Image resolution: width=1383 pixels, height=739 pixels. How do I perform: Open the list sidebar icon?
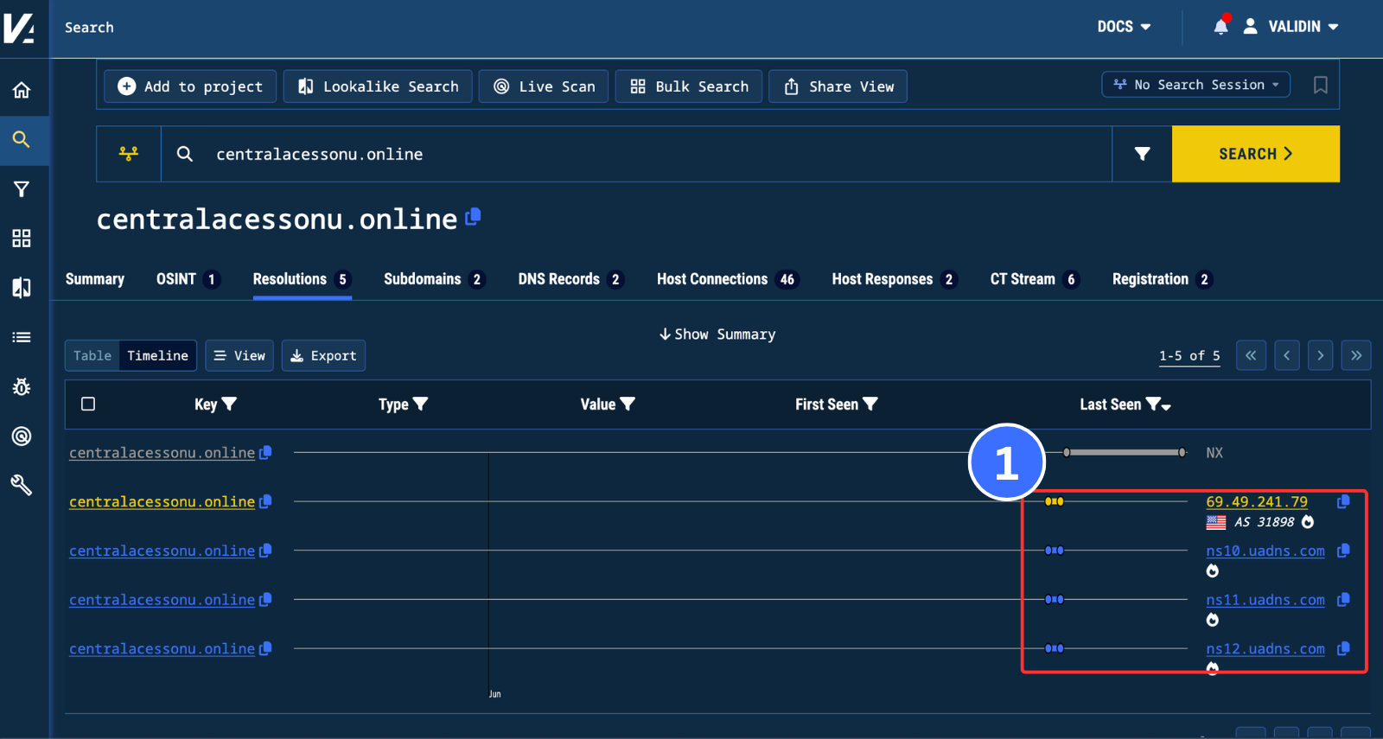tap(22, 337)
